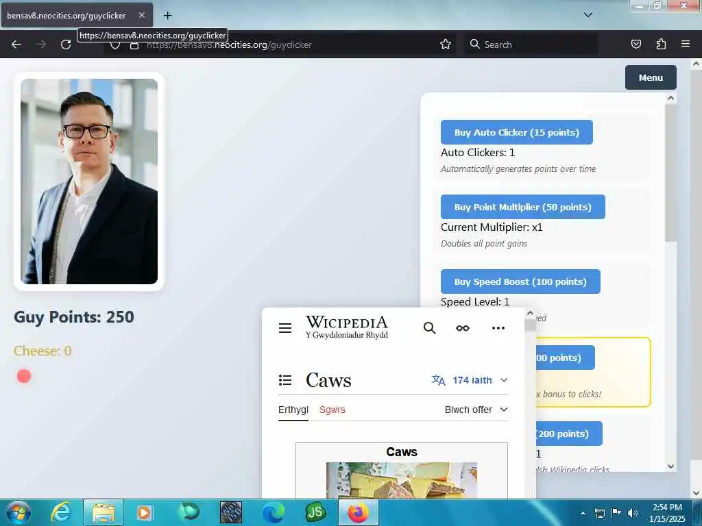Open a new tab with the plus icon
The height and width of the screenshot is (526, 702).
[167, 16]
